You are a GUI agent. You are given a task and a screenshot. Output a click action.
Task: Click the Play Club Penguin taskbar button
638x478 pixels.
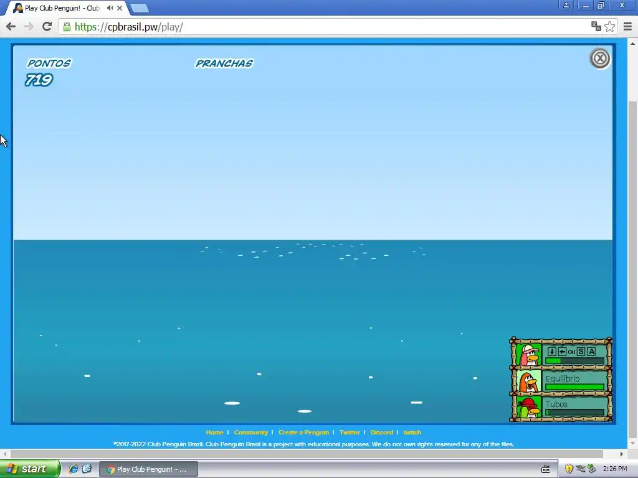tap(148, 469)
